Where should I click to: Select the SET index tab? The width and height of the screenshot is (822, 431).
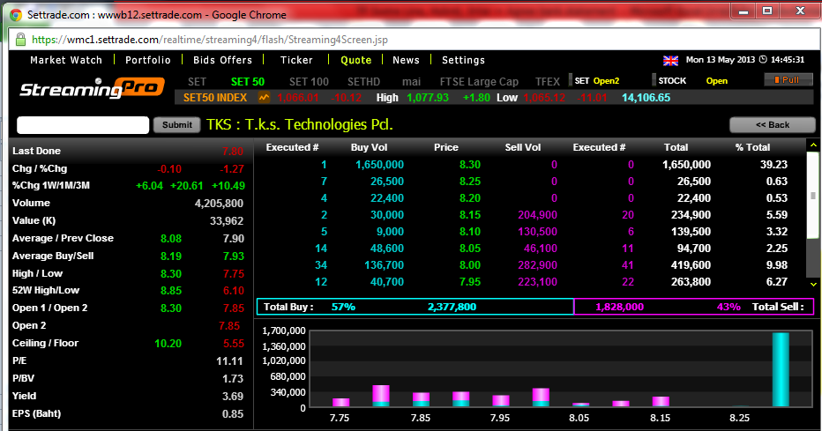point(197,82)
